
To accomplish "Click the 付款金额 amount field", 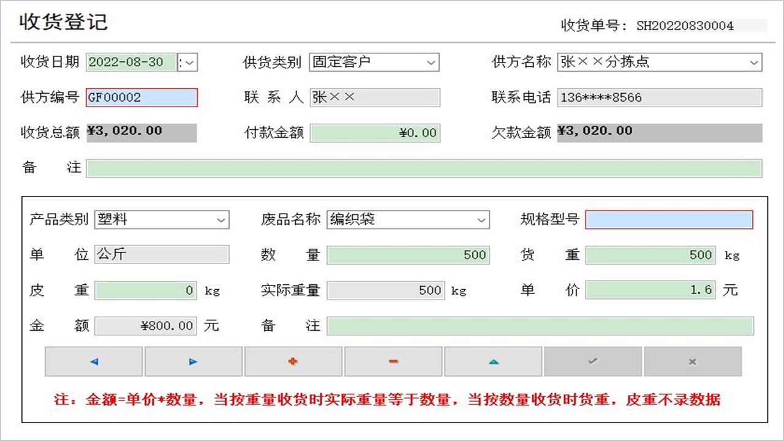I will [x=375, y=132].
